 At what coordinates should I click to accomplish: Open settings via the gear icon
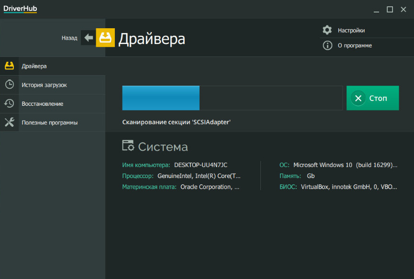[x=327, y=30]
